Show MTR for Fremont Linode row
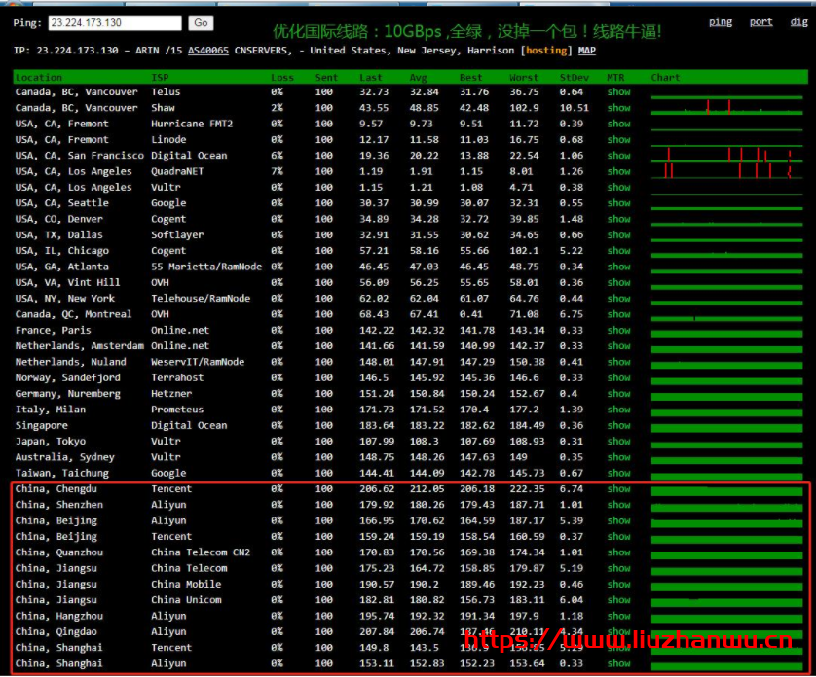Screen dimensions: 816x677 coord(618,140)
